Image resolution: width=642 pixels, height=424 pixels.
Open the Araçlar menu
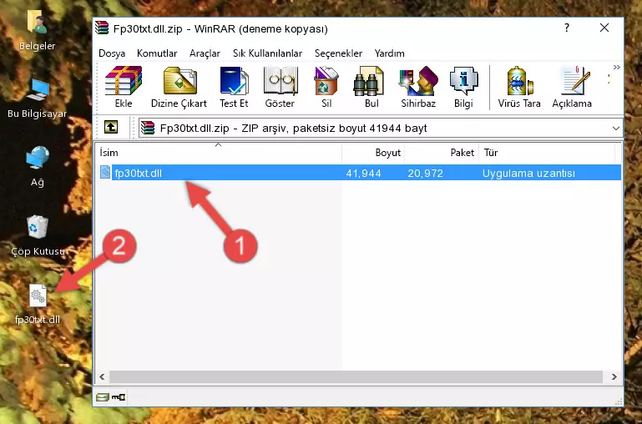tap(205, 53)
